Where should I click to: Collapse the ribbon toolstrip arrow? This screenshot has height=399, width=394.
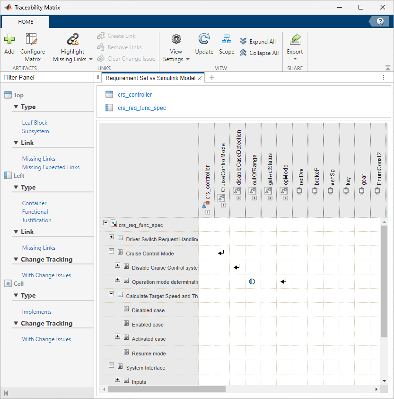pos(388,68)
